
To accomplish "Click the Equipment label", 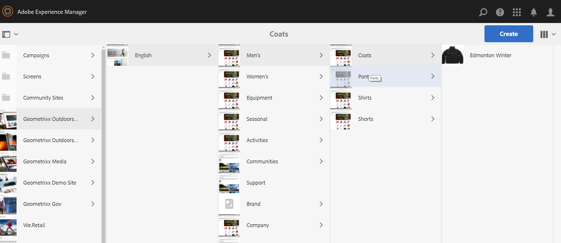I will tap(259, 98).
